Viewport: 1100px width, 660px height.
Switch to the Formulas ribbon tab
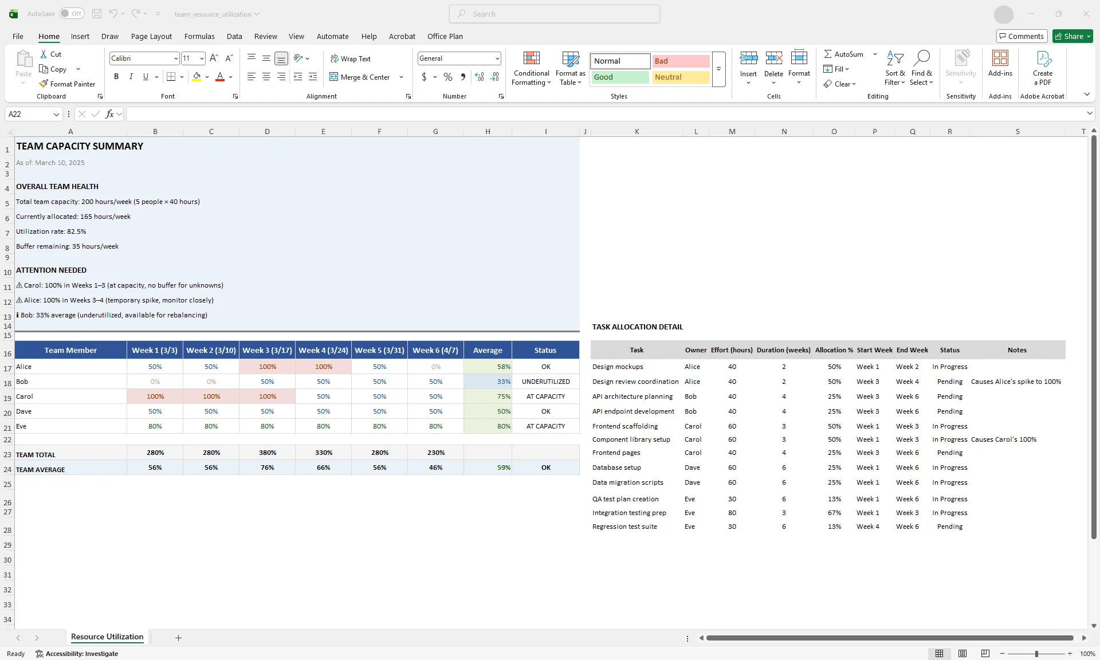pyautogui.click(x=199, y=36)
